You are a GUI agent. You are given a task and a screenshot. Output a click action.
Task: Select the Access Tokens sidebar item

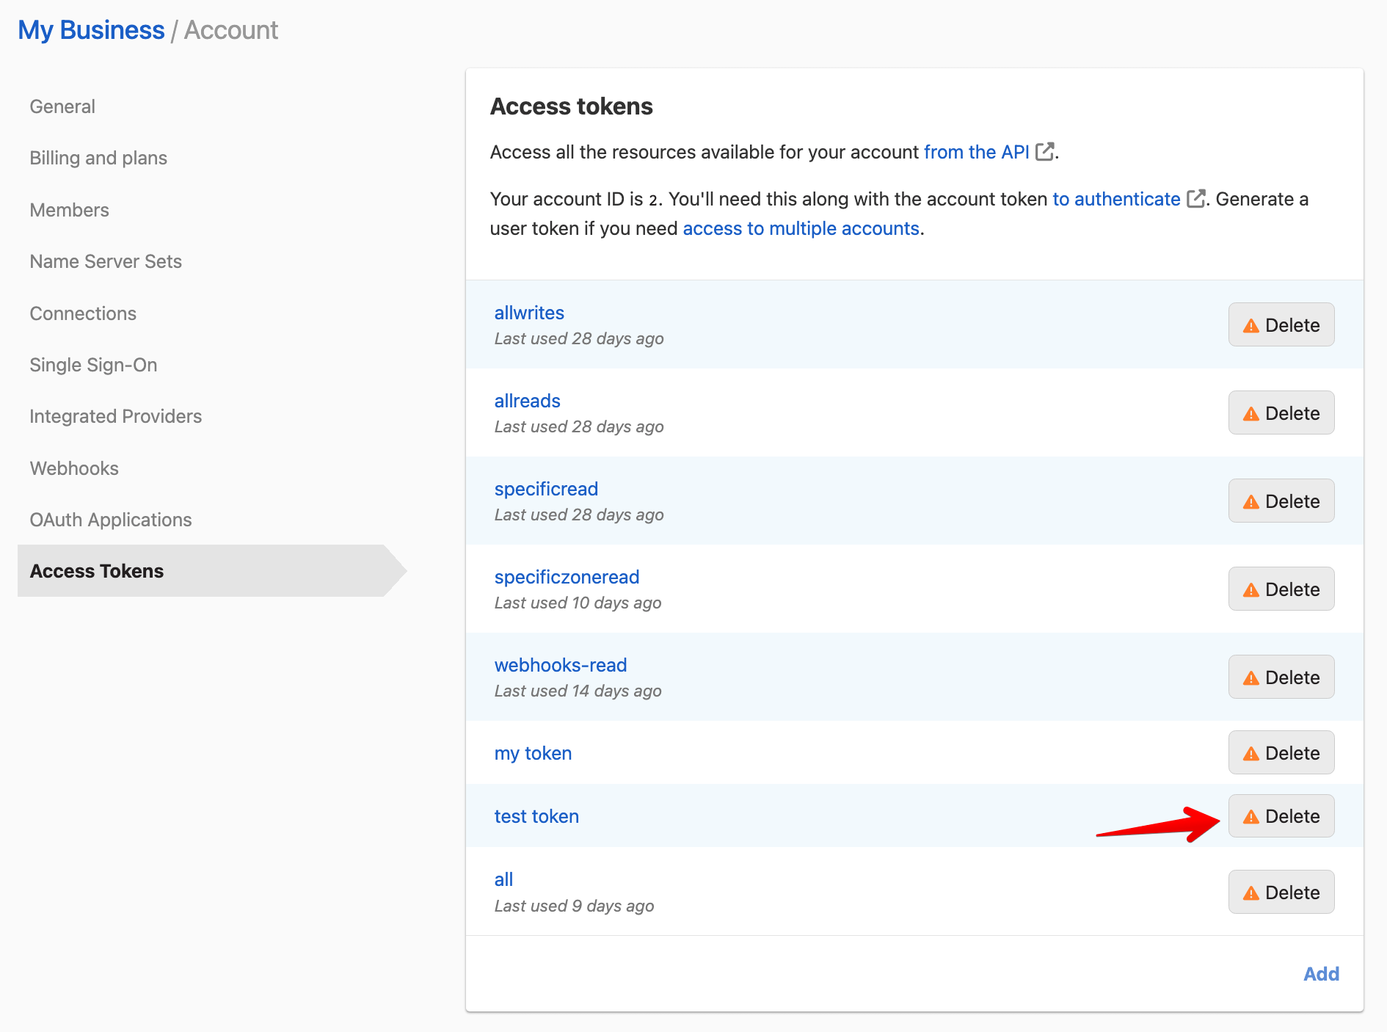point(211,570)
